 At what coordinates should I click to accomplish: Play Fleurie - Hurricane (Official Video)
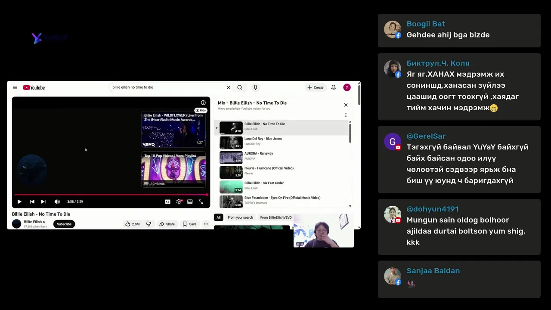282,172
